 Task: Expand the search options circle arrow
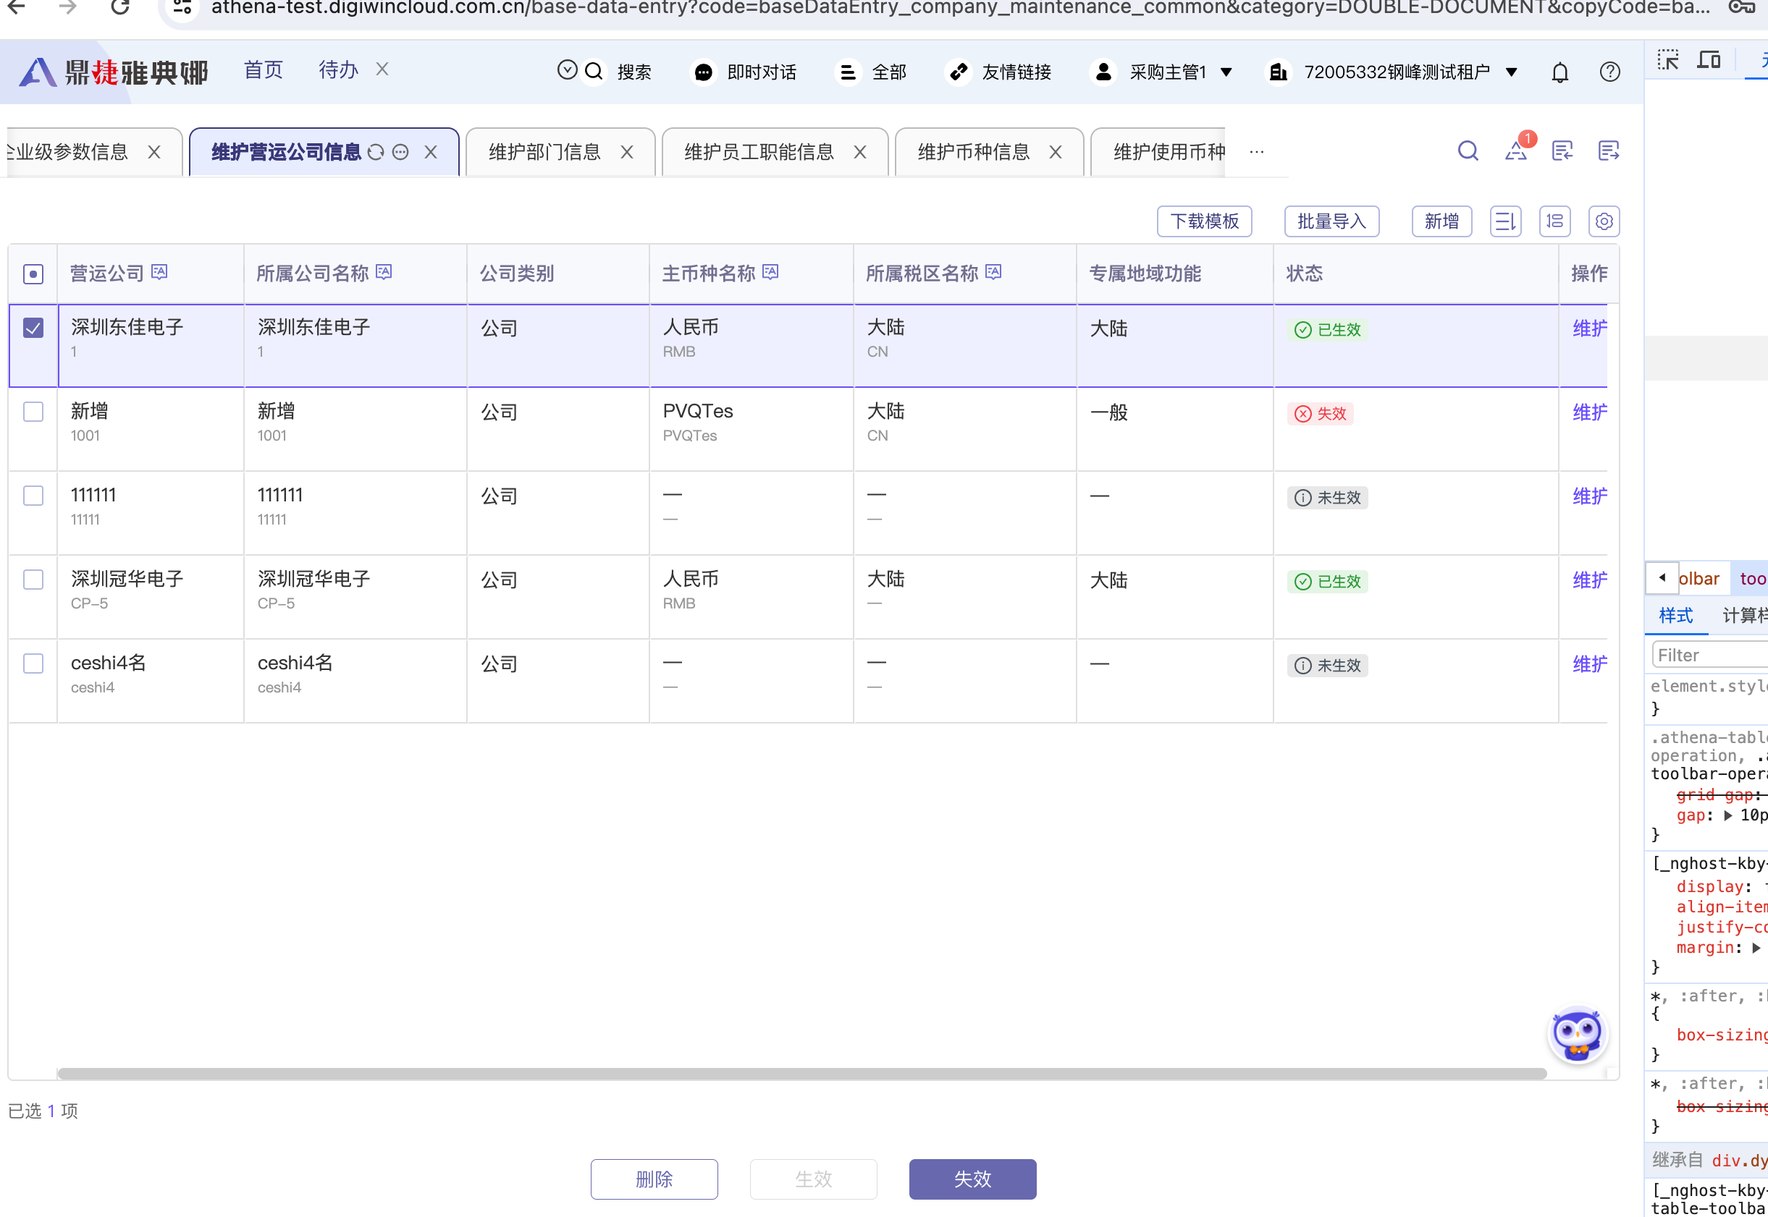click(567, 69)
